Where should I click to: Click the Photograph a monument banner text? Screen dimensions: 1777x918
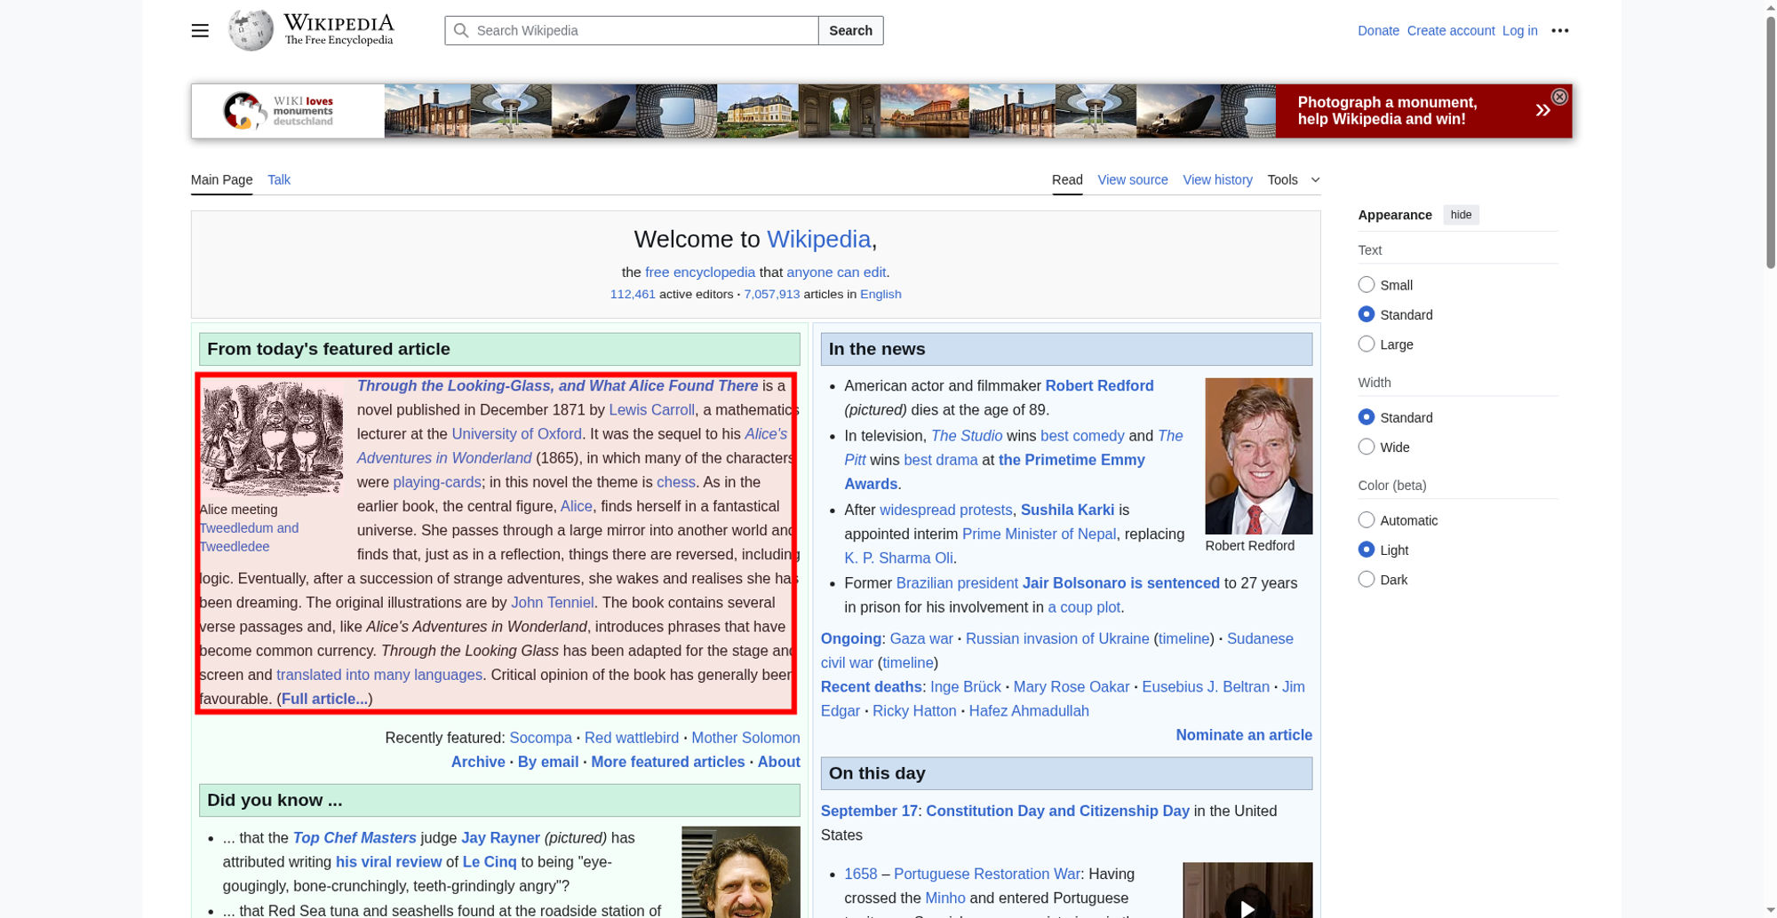point(1387,111)
